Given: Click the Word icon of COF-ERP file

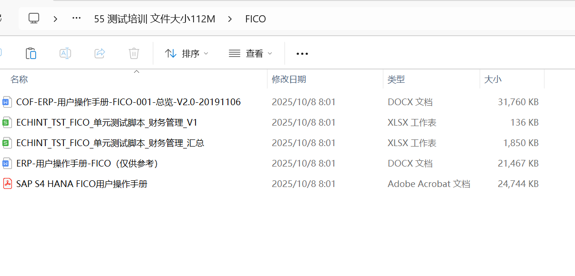Looking at the screenshot, I should pos(7,102).
